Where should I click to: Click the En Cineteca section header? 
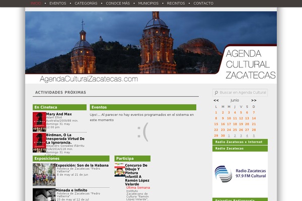59,108
